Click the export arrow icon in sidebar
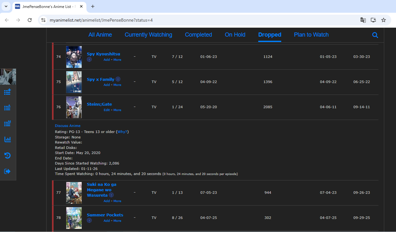 [x=7, y=171]
